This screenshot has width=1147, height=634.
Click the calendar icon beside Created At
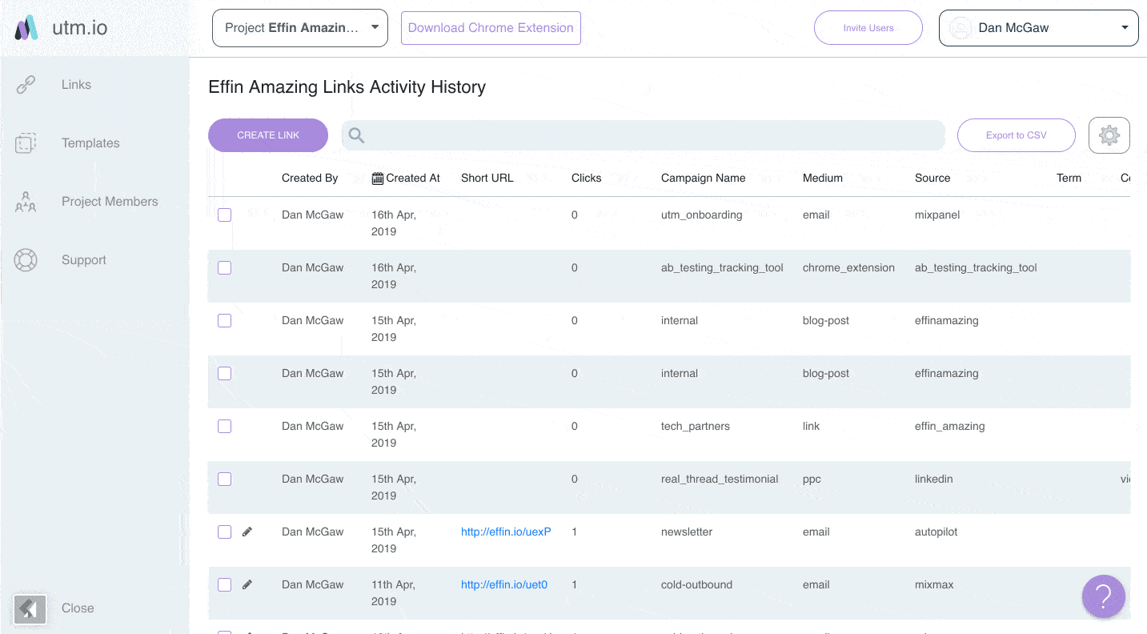pyautogui.click(x=378, y=178)
